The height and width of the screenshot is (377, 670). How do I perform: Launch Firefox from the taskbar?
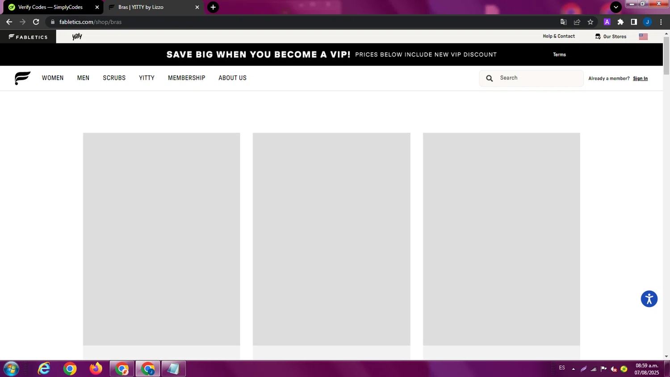96,369
